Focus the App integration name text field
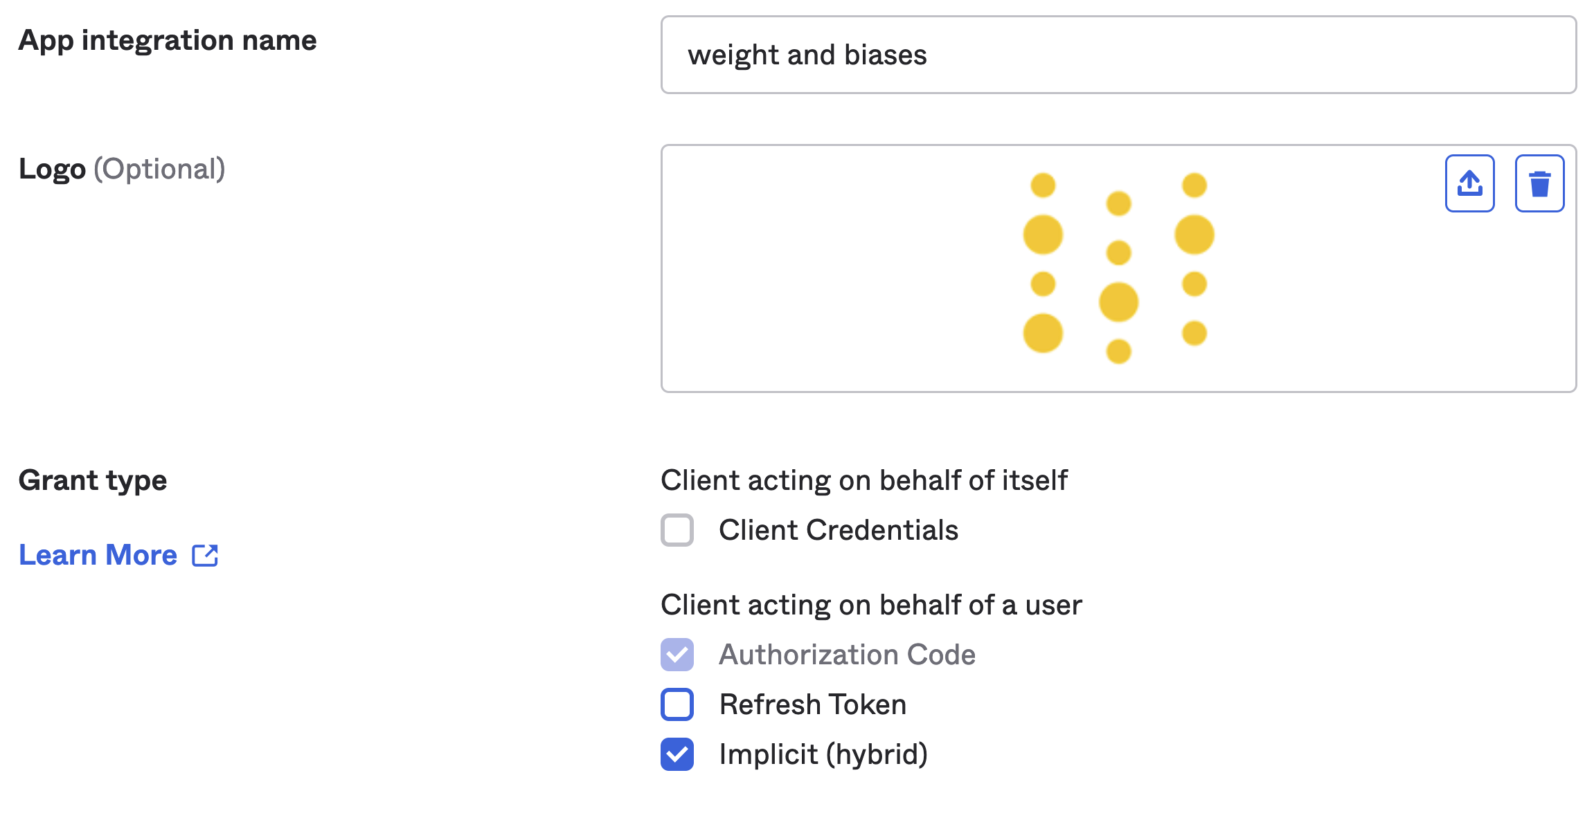This screenshot has width=1594, height=829. pyautogui.click(x=1118, y=55)
